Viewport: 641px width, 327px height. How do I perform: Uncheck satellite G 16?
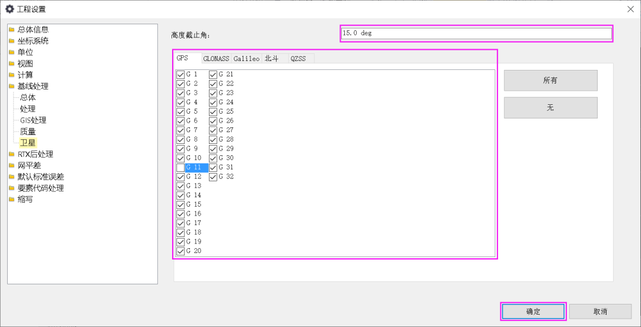pyautogui.click(x=180, y=214)
